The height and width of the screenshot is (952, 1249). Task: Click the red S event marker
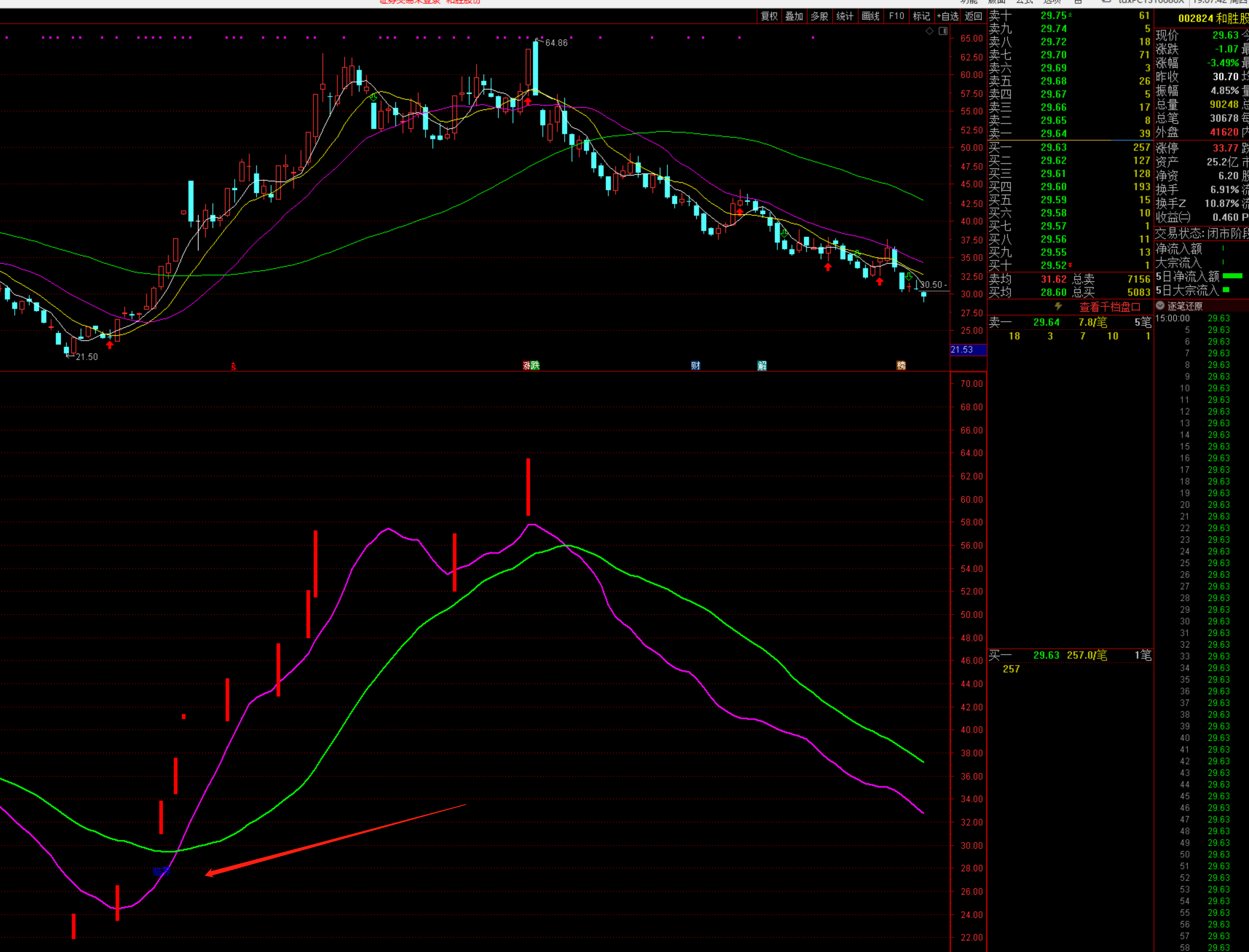tap(233, 367)
